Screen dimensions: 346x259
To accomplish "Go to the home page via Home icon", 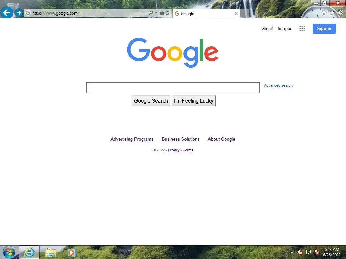I will tap(324, 13).
